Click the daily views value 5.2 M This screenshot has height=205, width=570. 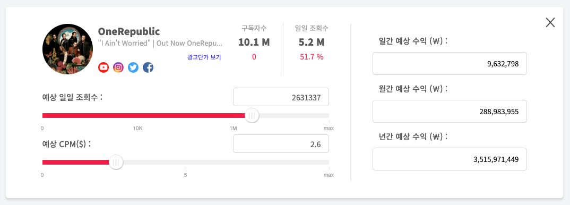coord(312,42)
